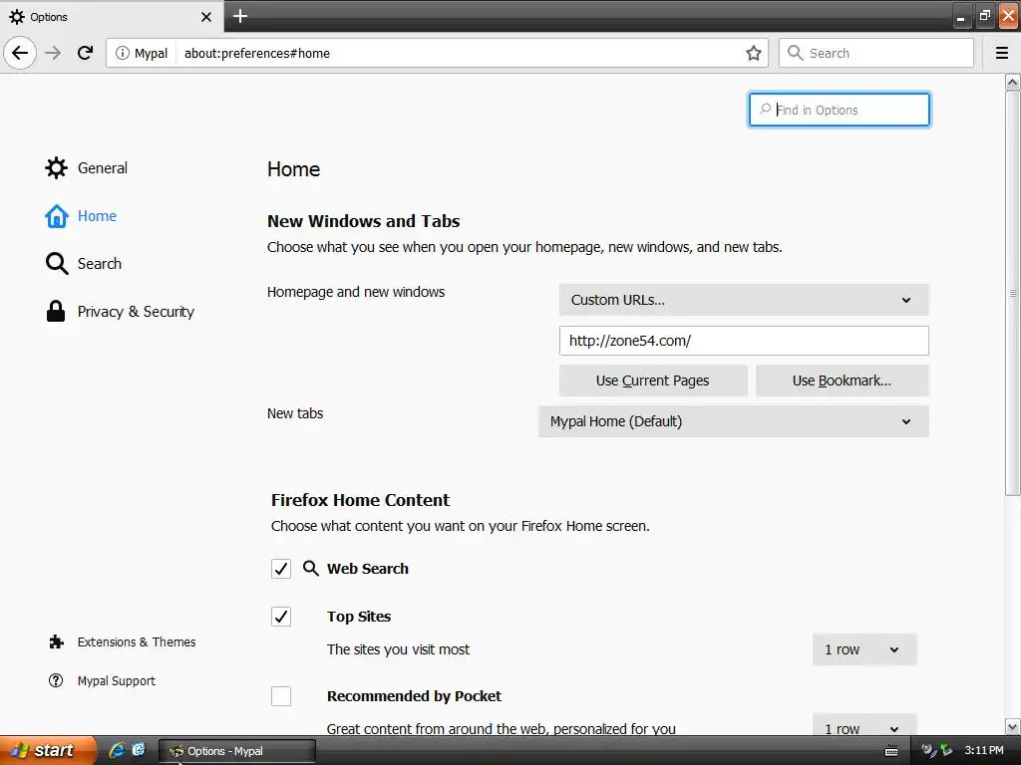This screenshot has width=1021, height=765.
Task: Click the second system tray icon
Action: [946, 750]
